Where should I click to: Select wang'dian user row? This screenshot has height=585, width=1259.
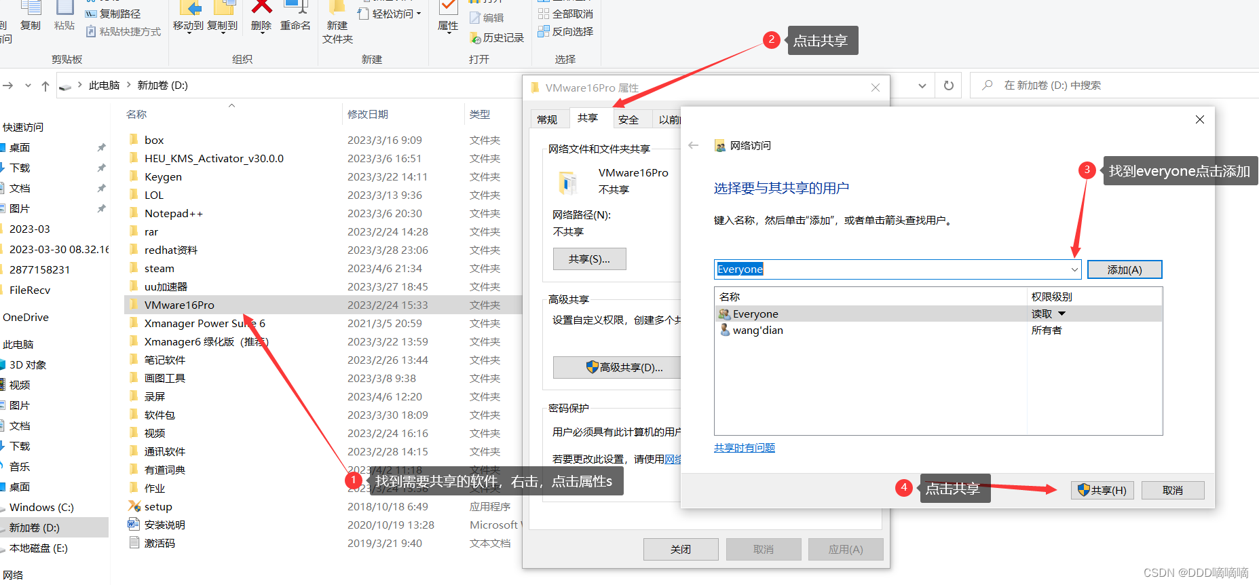point(939,330)
